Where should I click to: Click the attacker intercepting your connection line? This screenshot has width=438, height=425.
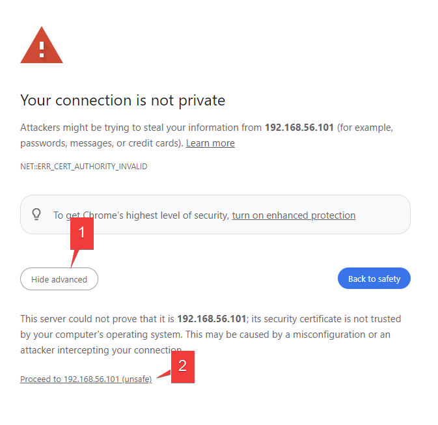coord(101,350)
